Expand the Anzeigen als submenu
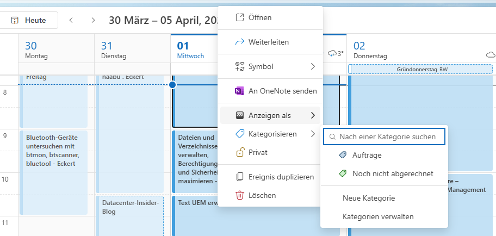496x236 pixels. click(313, 115)
